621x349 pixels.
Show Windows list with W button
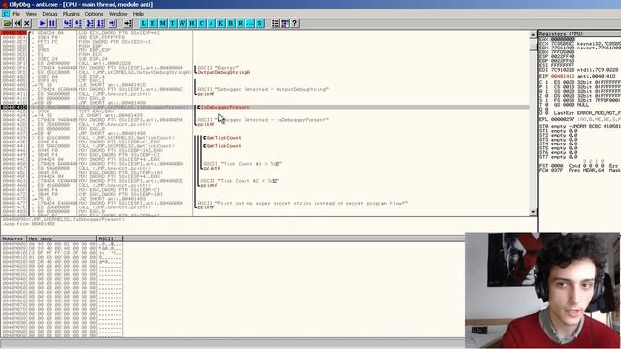pyautogui.click(x=182, y=23)
